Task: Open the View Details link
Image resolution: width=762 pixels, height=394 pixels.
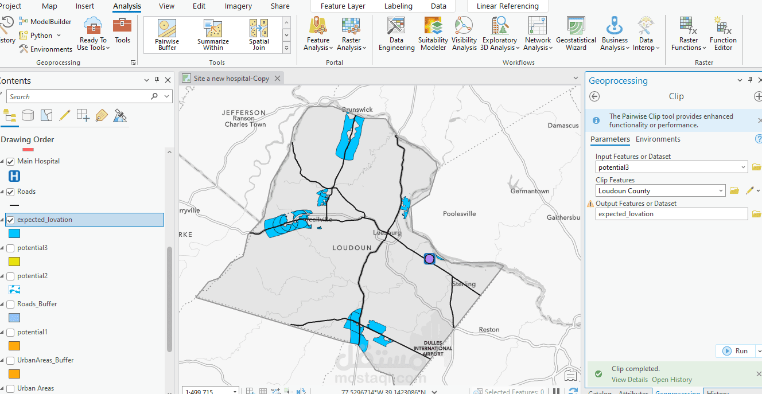Action: pos(629,380)
